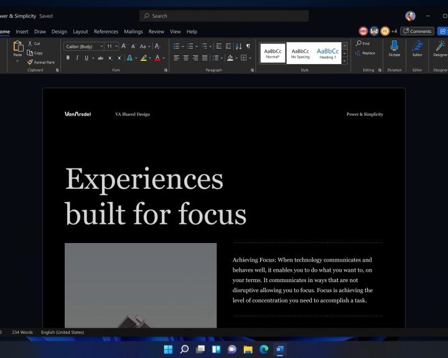The width and height of the screenshot is (448, 358).
Task: Open the Replace tool
Action: (365, 53)
